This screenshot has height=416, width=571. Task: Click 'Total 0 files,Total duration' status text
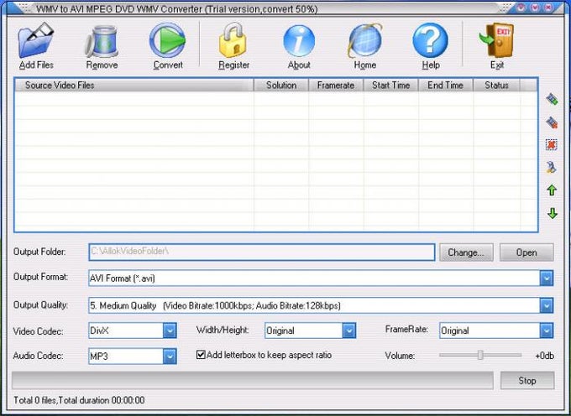(x=79, y=400)
